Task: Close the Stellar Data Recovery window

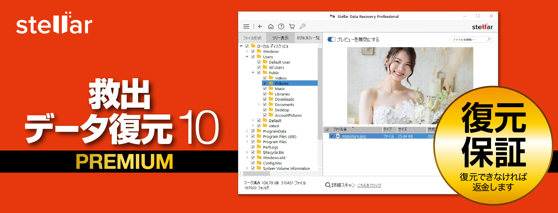Action: click(491, 16)
